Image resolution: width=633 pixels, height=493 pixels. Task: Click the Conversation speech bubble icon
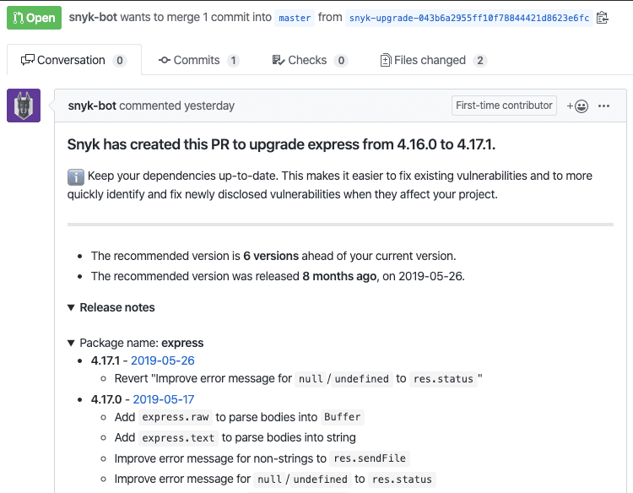click(28, 60)
